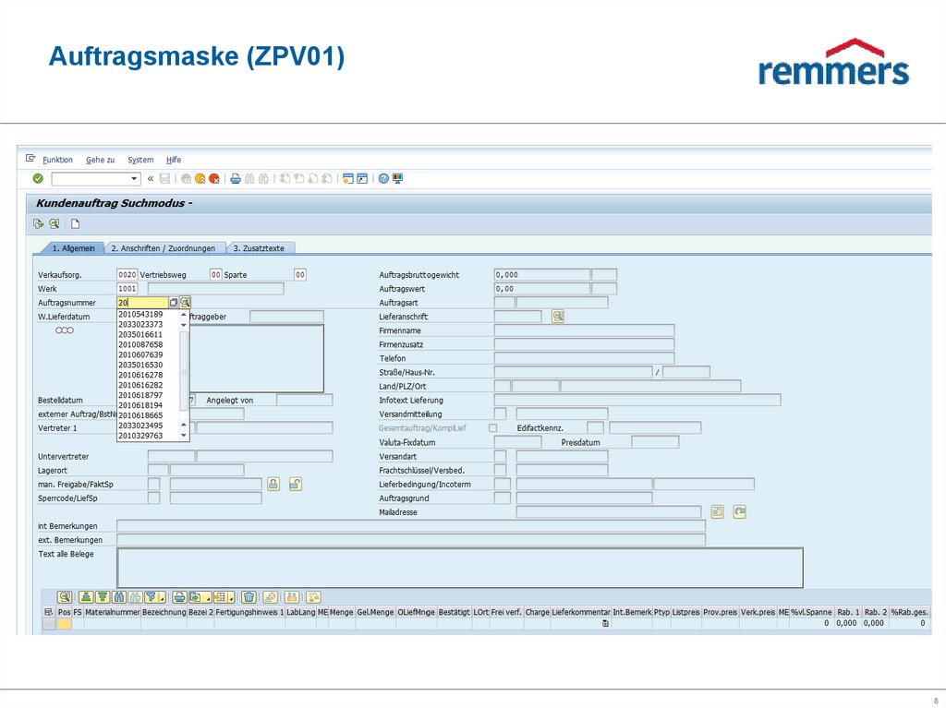Screen dimensions: 946x708
Task: Click the refresh arrow icon beside Mailadresse
Action: tap(739, 512)
